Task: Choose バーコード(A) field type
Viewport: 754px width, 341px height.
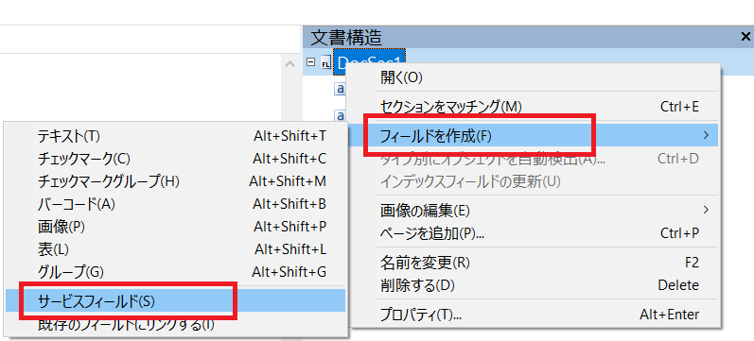Action: (176, 204)
